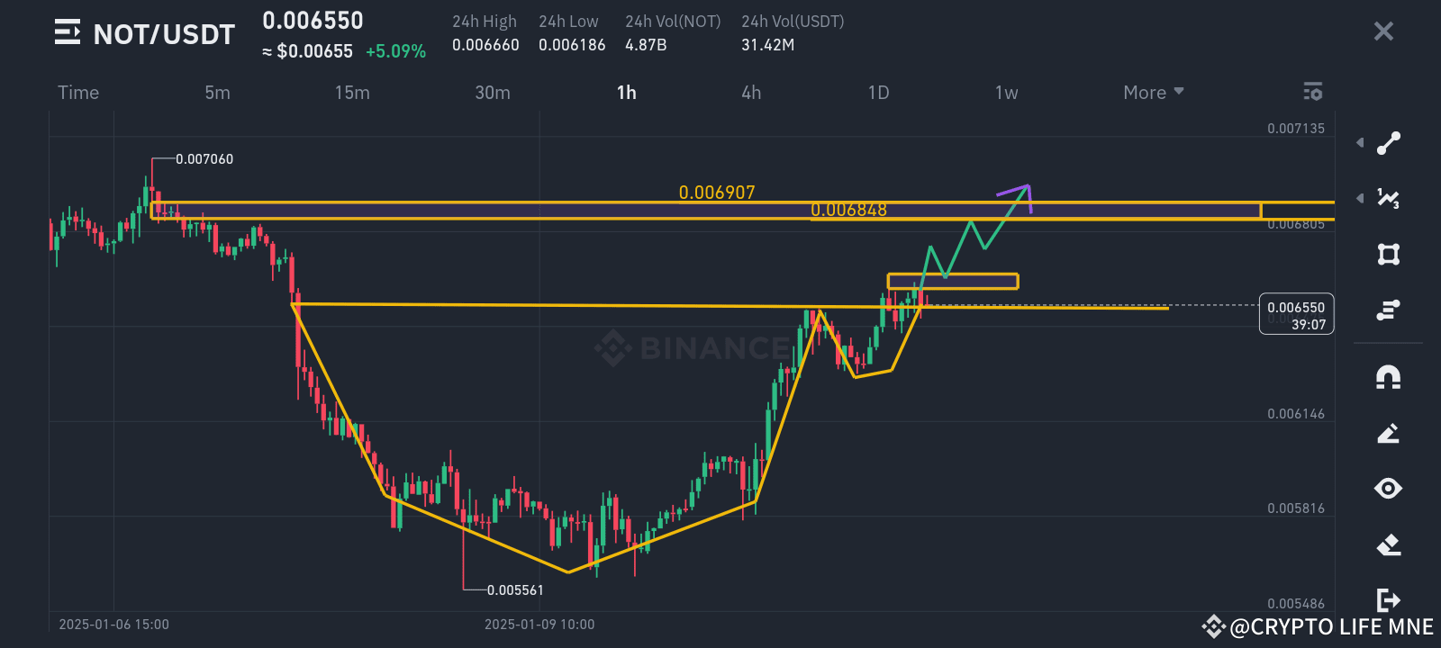Click the yellow resistance zone at 0.006848
1441x648 pixels.
click(x=847, y=211)
